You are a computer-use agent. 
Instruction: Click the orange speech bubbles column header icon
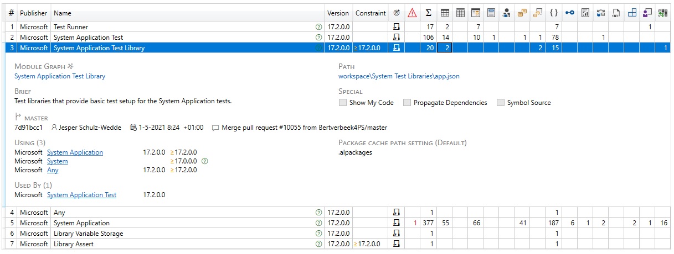coord(522,13)
